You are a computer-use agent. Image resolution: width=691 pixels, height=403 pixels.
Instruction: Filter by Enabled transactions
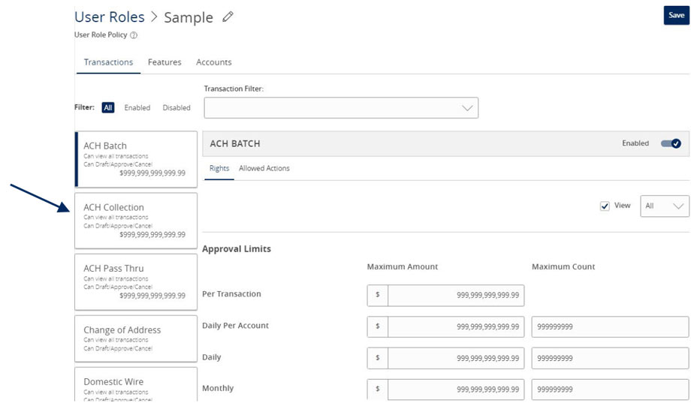pos(137,107)
